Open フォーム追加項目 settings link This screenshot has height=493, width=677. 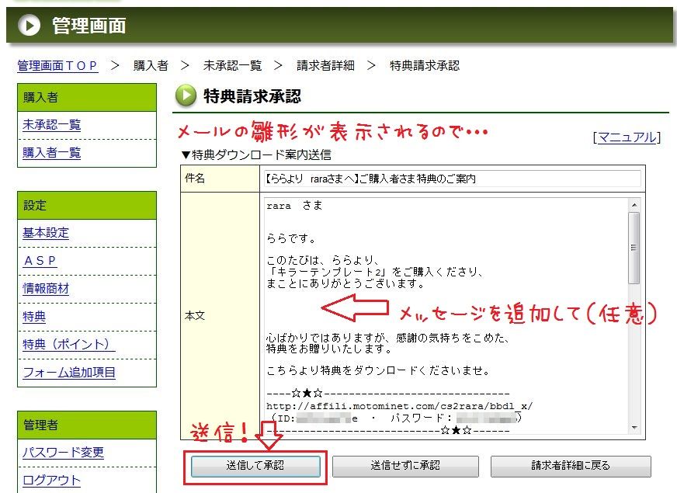pos(69,373)
